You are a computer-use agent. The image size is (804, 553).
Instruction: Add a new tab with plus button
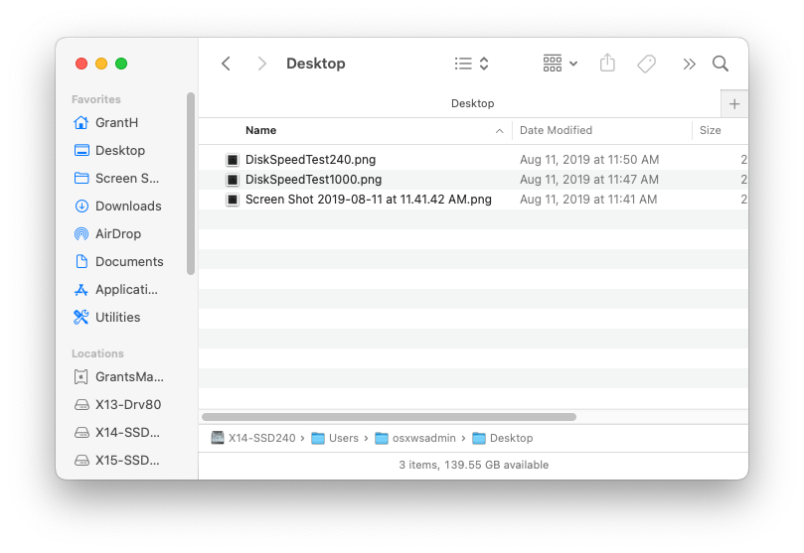734,104
